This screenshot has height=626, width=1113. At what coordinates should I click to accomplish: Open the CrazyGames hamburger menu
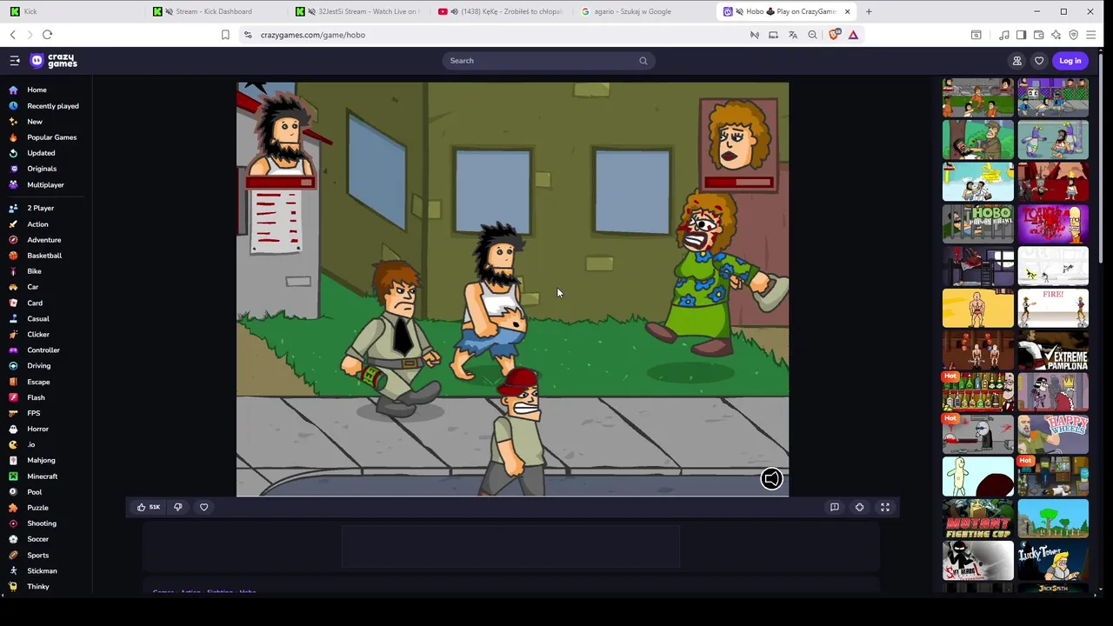pos(15,61)
